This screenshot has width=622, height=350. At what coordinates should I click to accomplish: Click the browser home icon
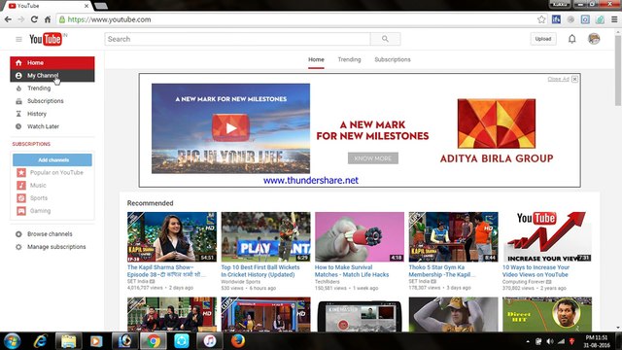(48, 19)
